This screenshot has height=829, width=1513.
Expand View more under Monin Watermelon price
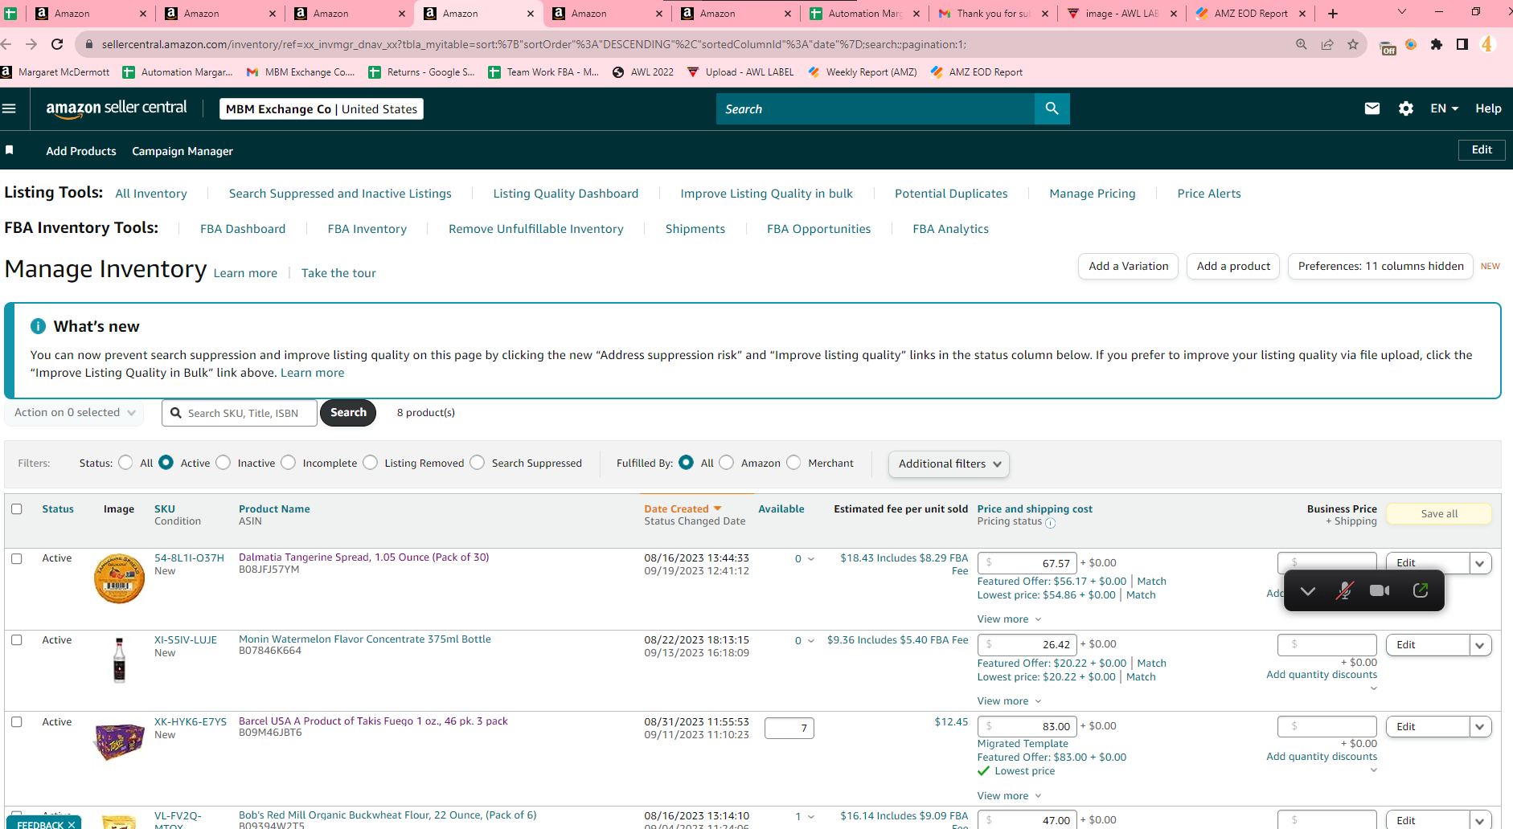tap(1009, 701)
